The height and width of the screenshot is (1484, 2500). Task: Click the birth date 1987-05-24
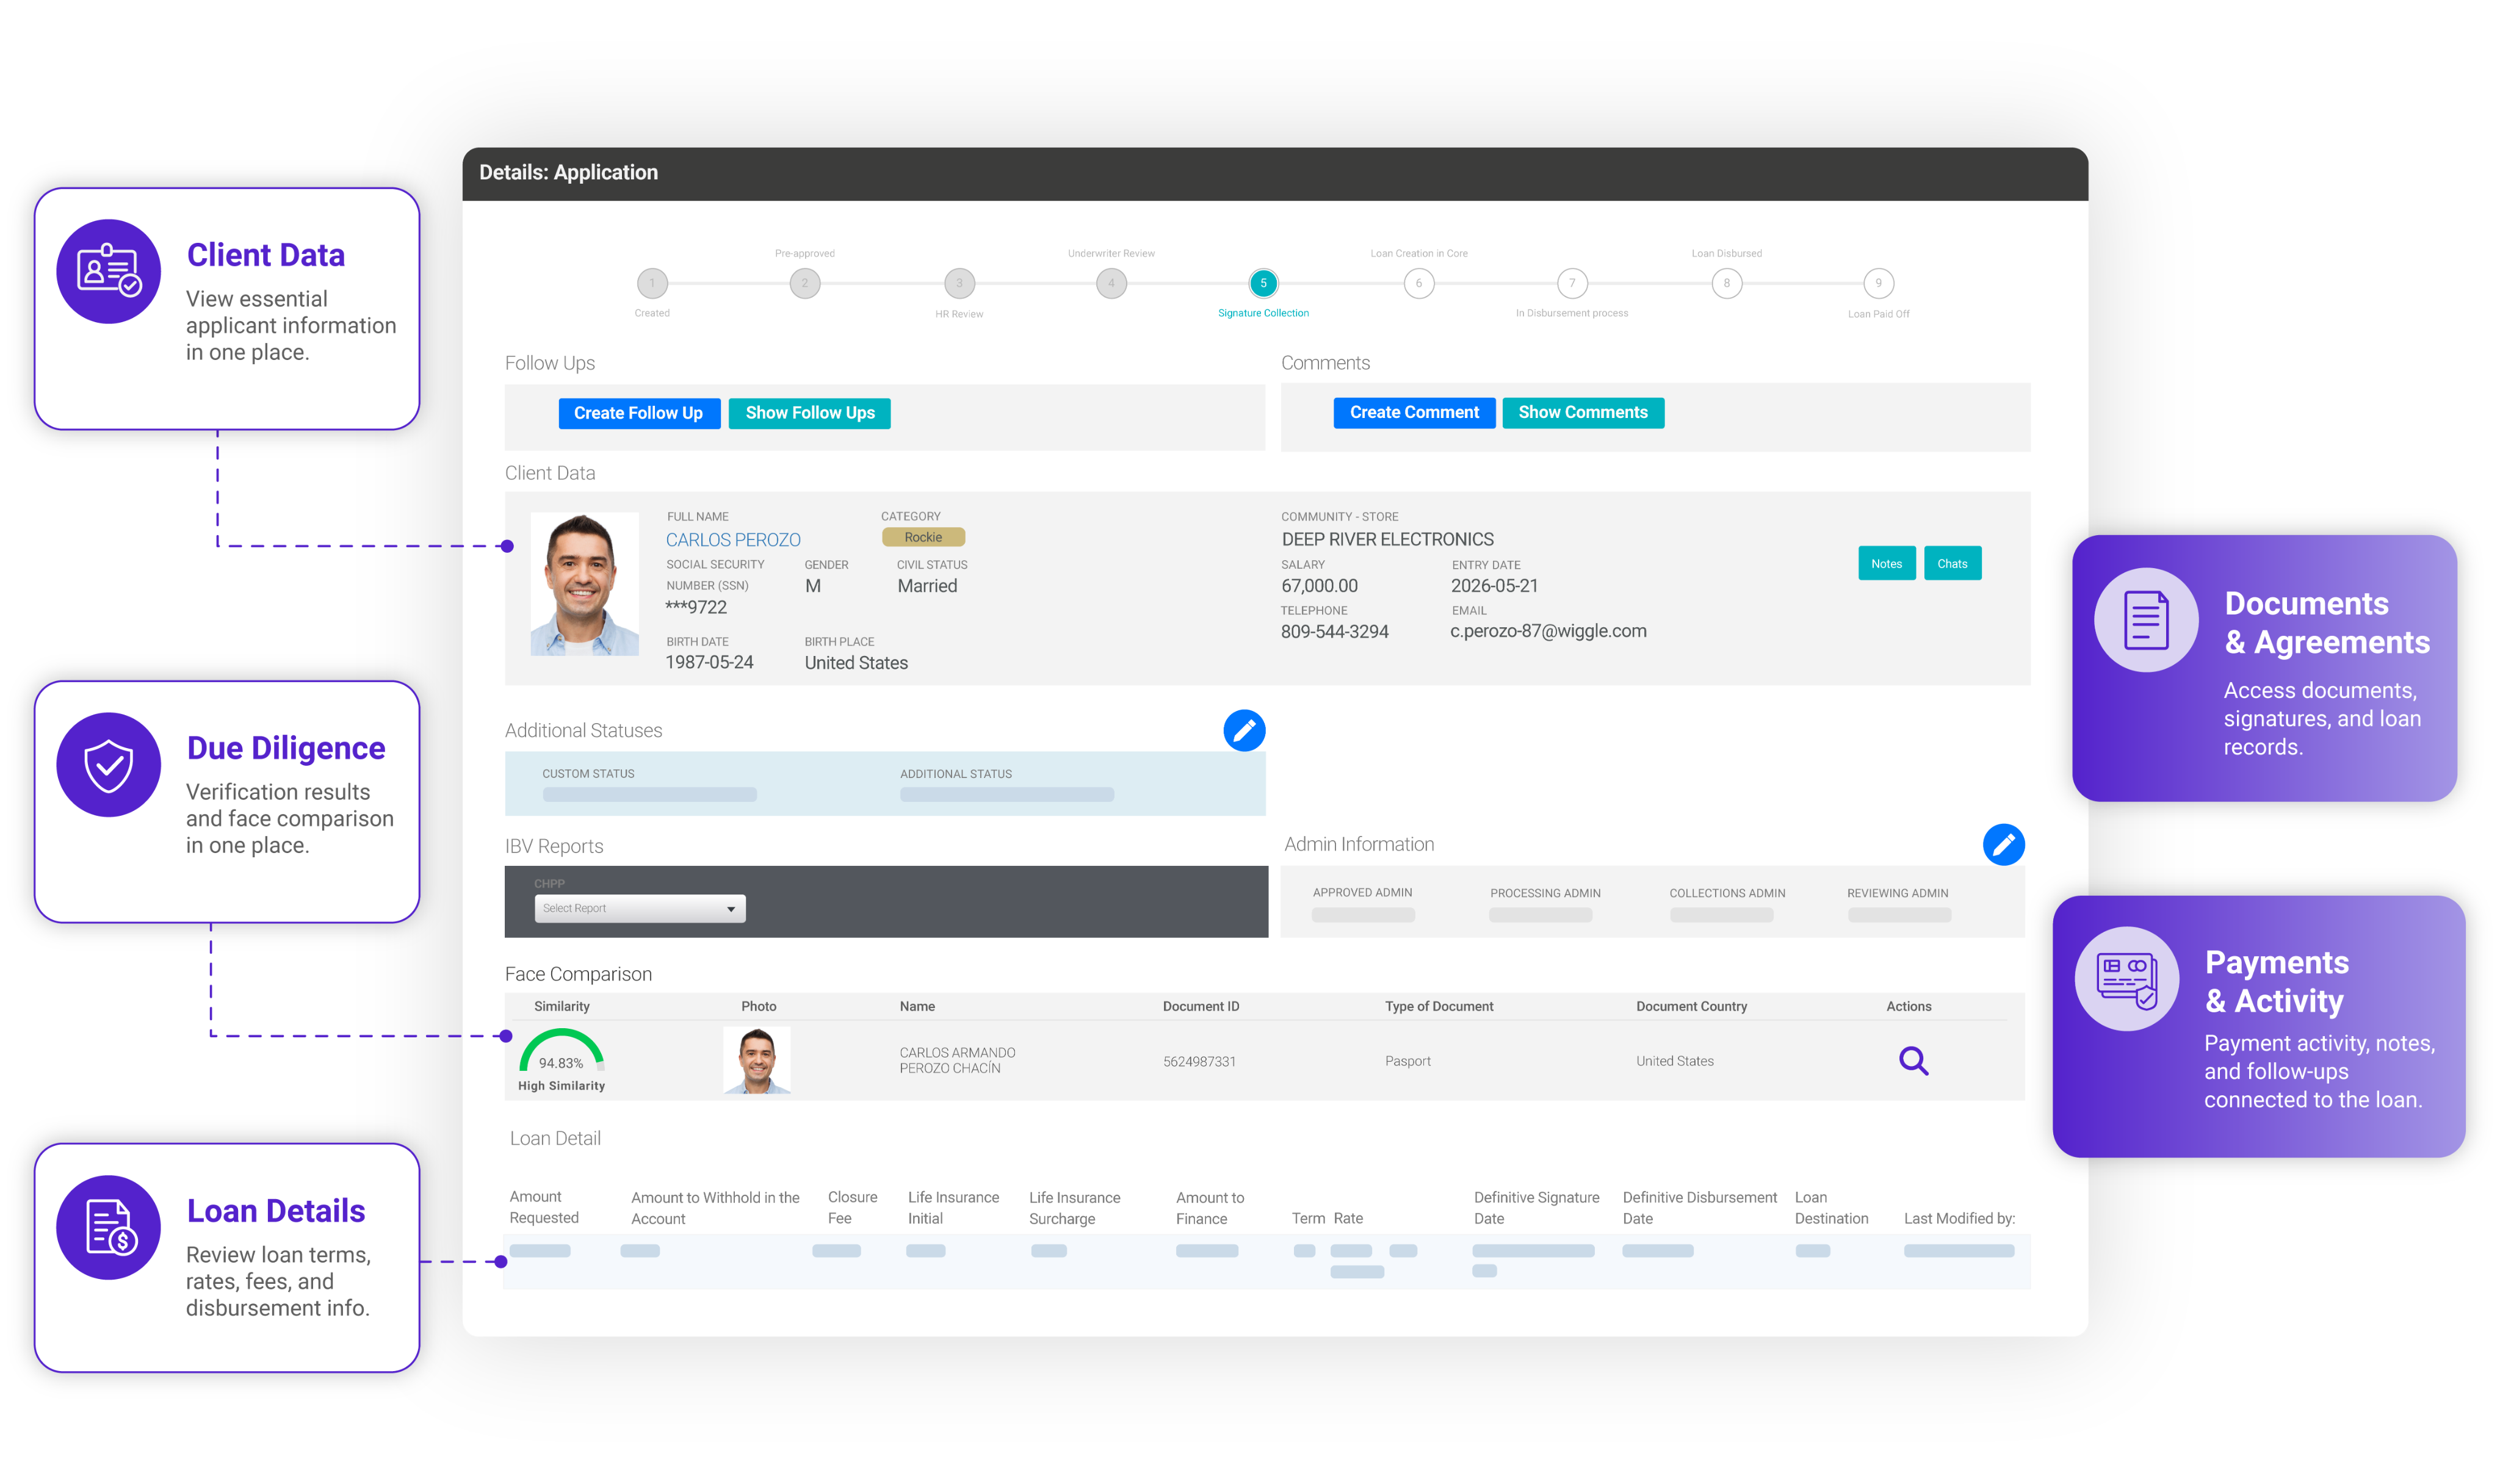pos(709,662)
